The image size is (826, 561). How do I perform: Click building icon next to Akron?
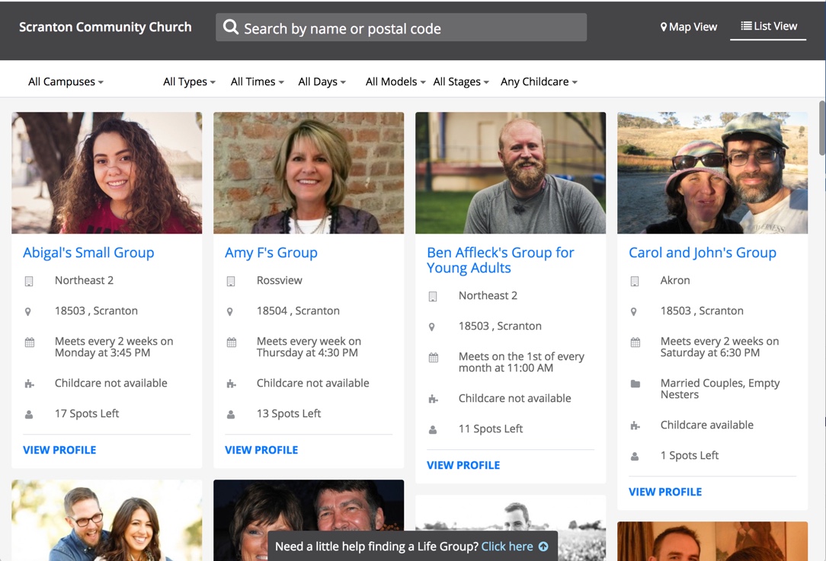635,282
